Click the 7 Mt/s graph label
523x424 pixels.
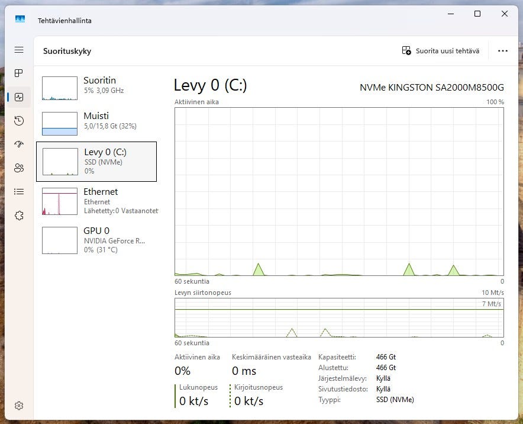[x=491, y=304]
